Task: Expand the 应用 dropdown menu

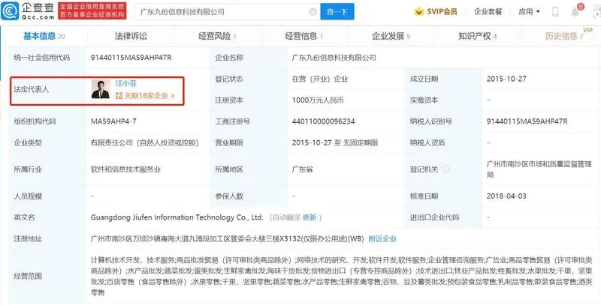Action: click(x=530, y=11)
